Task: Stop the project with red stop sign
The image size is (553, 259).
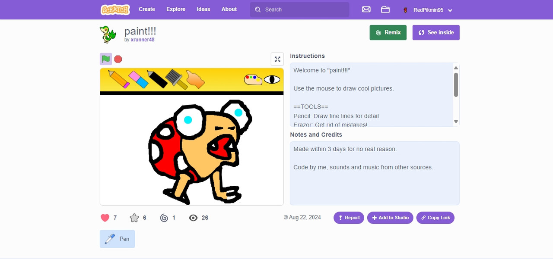Action: [118, 59]
